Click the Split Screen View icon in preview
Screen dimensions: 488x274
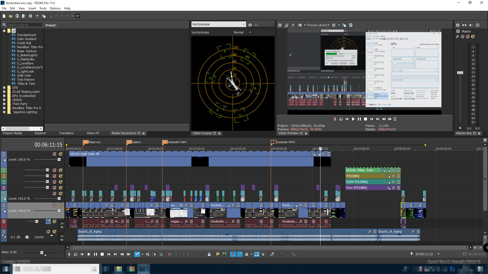[300, 25]
